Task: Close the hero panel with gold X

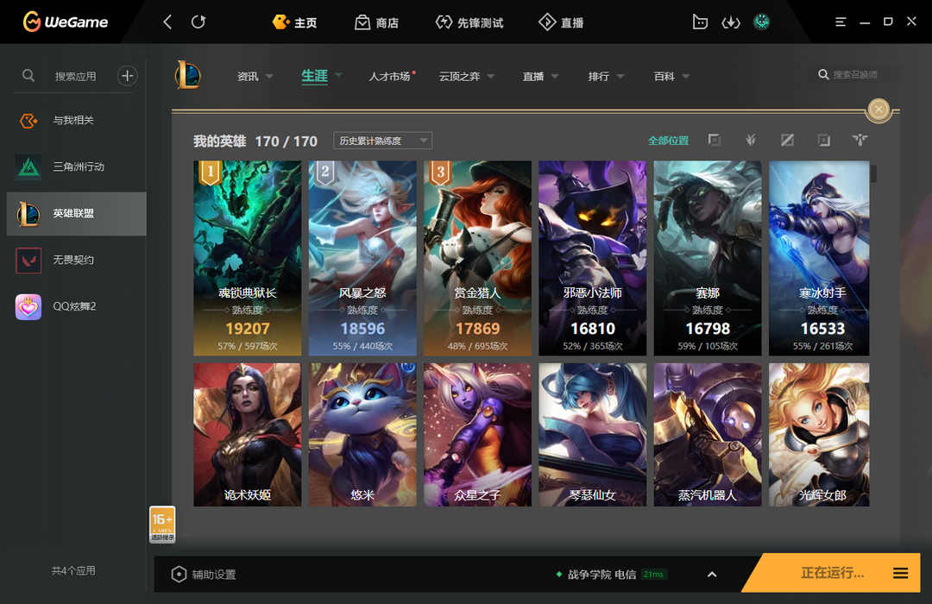Action: coord(878,110)
